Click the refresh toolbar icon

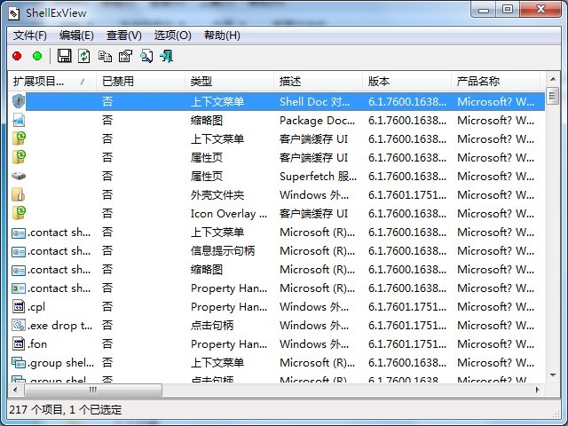tap(84, 56)
